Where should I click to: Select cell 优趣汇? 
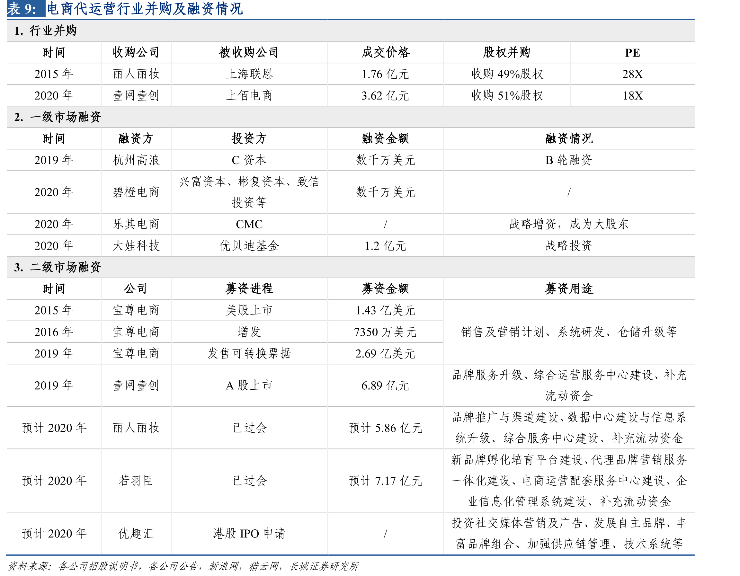136,533
